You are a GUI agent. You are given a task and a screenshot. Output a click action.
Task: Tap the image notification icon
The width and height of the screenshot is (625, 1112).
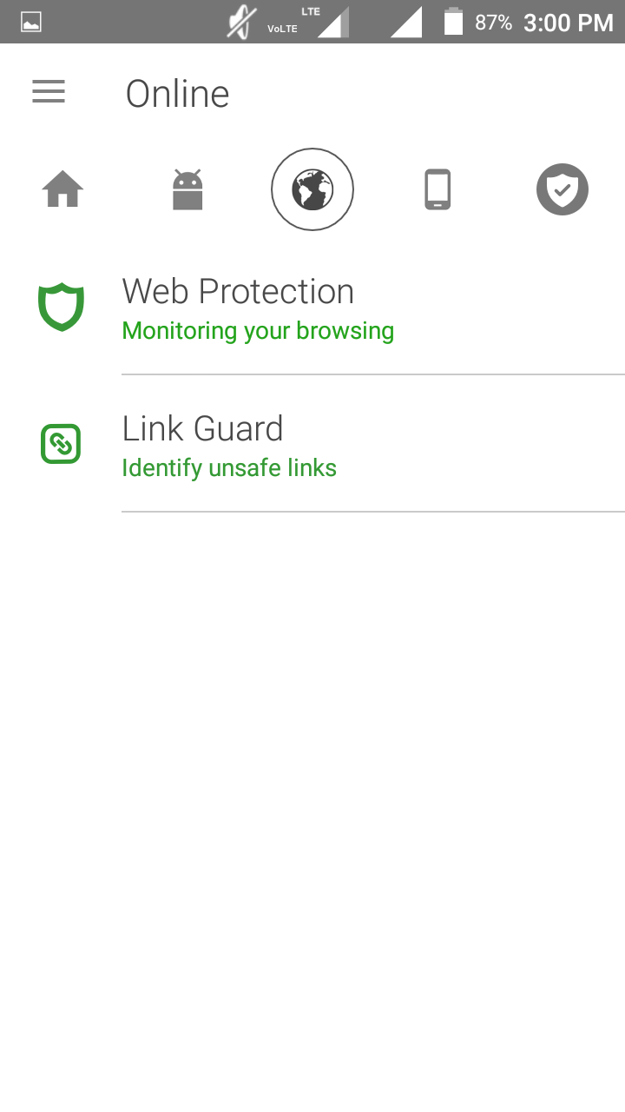click(31, 23)
